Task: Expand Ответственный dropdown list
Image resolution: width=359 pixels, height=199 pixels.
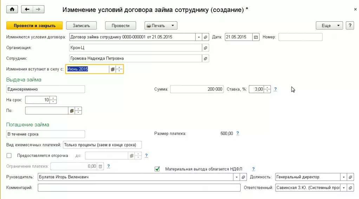Action: click(344, 188)
